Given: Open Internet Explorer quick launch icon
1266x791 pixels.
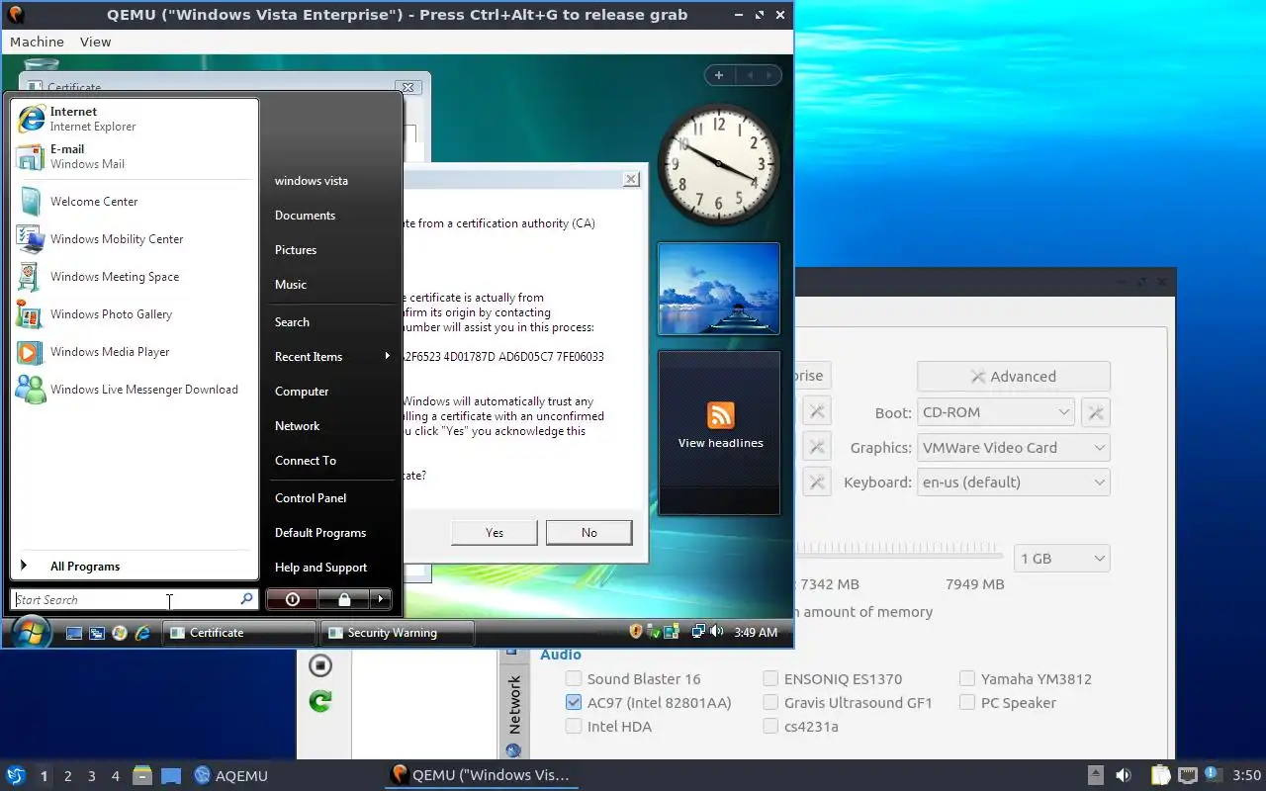Looking at the screenshot, I should (142, 633).
